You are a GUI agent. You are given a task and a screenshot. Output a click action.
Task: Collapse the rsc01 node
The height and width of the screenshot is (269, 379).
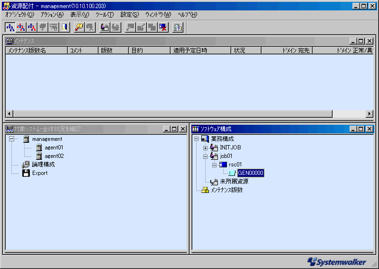click(x=215, y=165)
